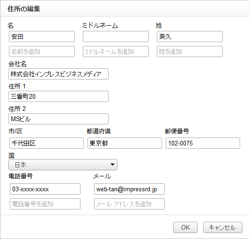The image size is (249, 239).
Task: Click the 住所 2 field with MSビル
Action: pos(59,119)
